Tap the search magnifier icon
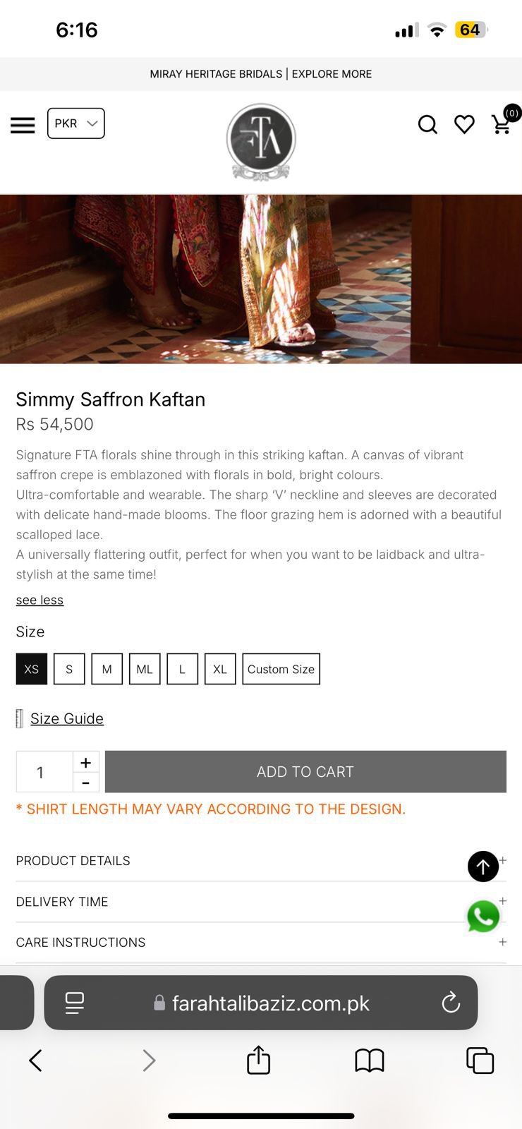 point(427,125)
